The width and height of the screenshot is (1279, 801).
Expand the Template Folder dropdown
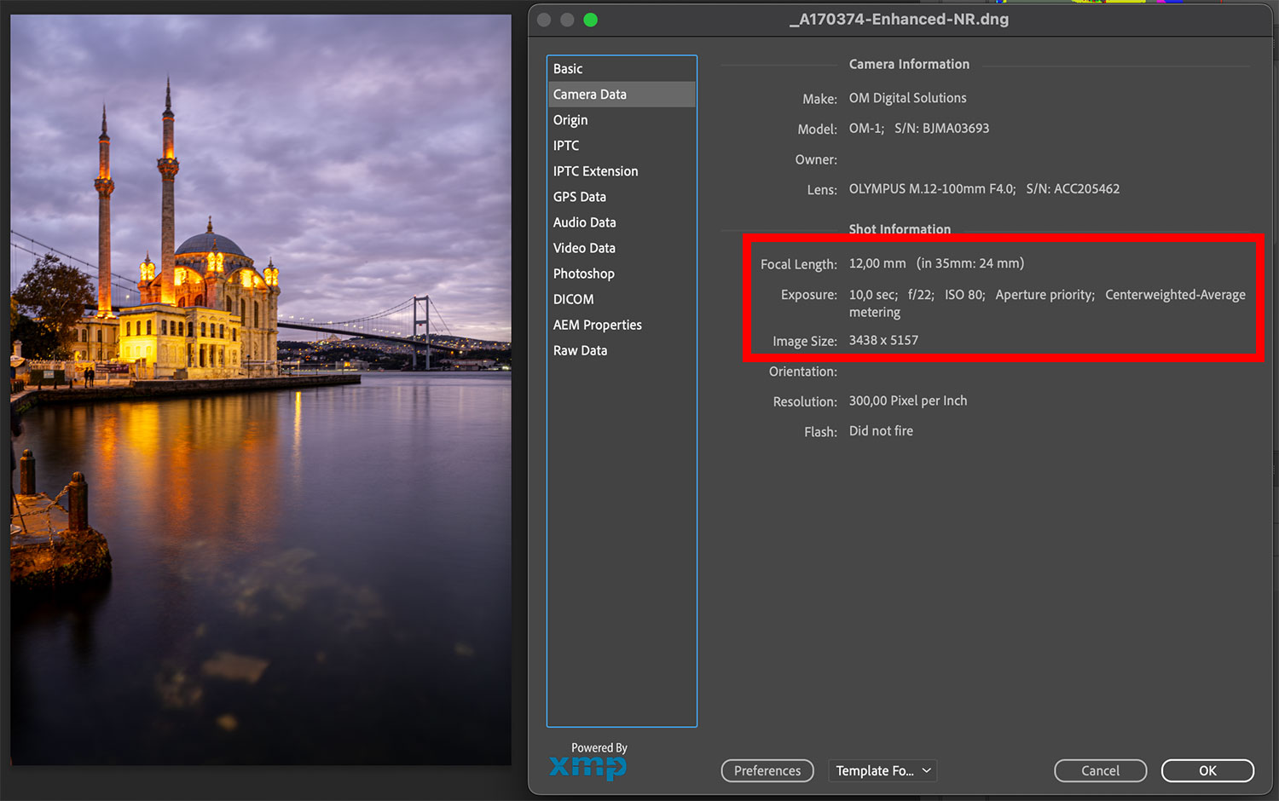point(883,770)
